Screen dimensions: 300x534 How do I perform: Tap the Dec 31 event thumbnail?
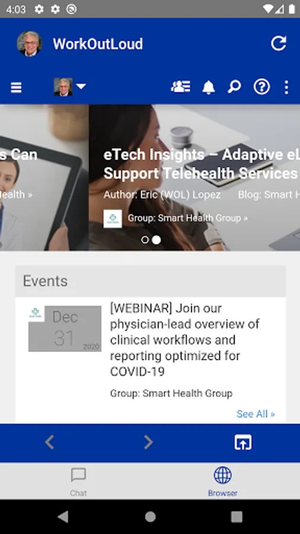[x=65, y=329]
